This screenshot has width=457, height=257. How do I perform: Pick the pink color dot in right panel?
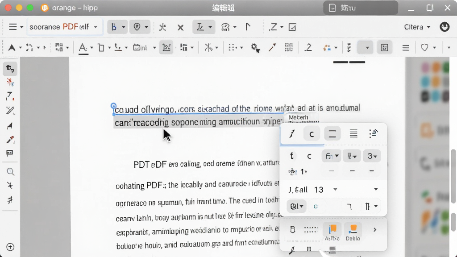click(425, 68)
